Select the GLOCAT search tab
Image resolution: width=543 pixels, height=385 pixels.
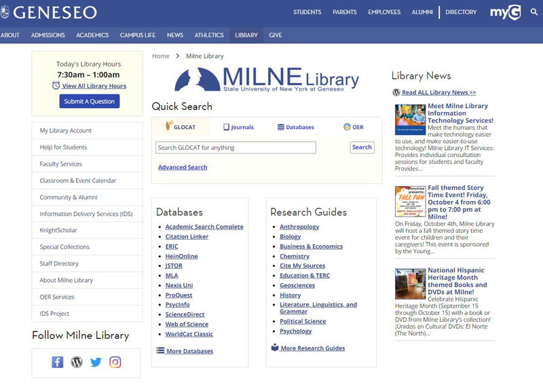[181, 126]
